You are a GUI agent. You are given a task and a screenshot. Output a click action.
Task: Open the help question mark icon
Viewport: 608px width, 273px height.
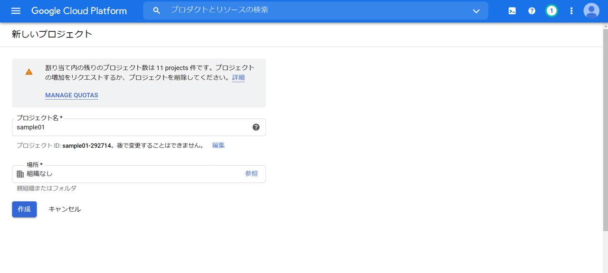tap(532, 11)
